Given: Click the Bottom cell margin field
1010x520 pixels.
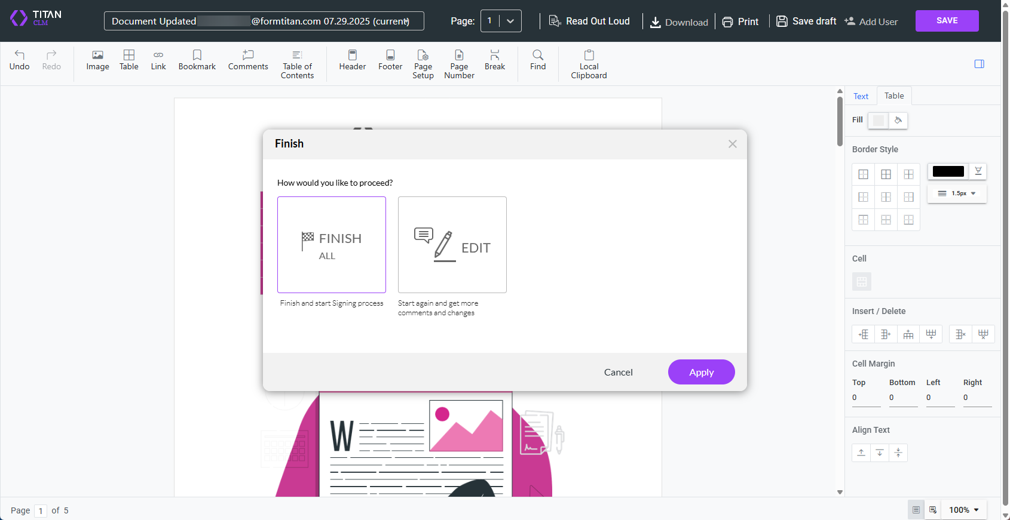Looking at the screenshot, I should pyautogui.click(x=904, y=398).
